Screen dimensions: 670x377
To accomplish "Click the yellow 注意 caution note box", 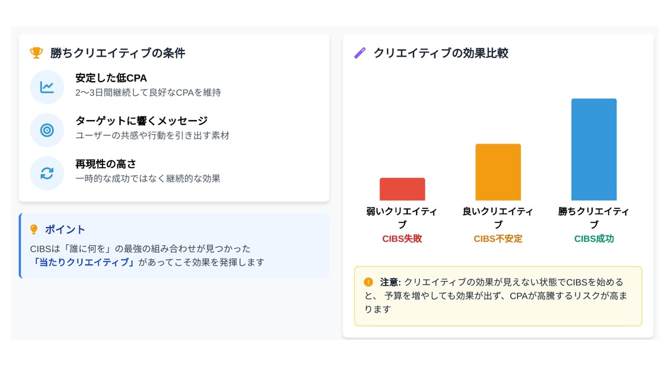I will (498, 296).
